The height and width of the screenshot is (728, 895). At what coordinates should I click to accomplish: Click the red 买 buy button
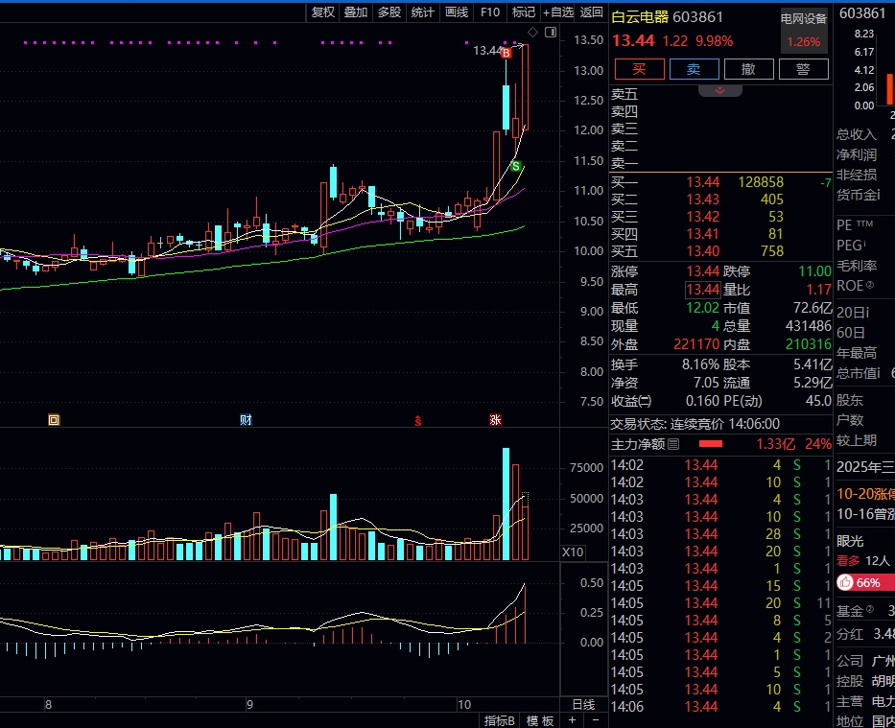coord(639,69)
